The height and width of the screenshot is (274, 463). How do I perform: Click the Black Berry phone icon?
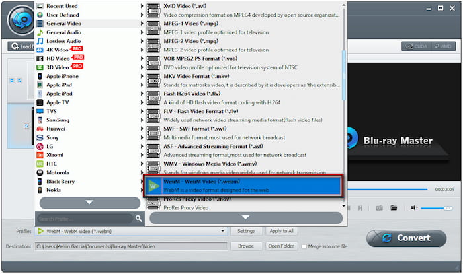tap(40, 181)
